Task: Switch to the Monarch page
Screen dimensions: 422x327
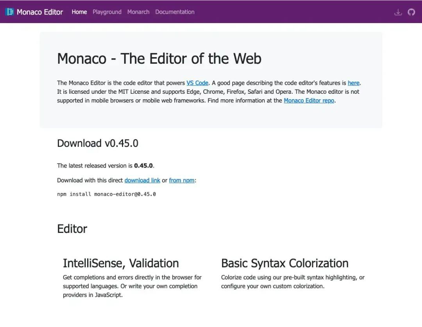Action: (x=138, y=12)
